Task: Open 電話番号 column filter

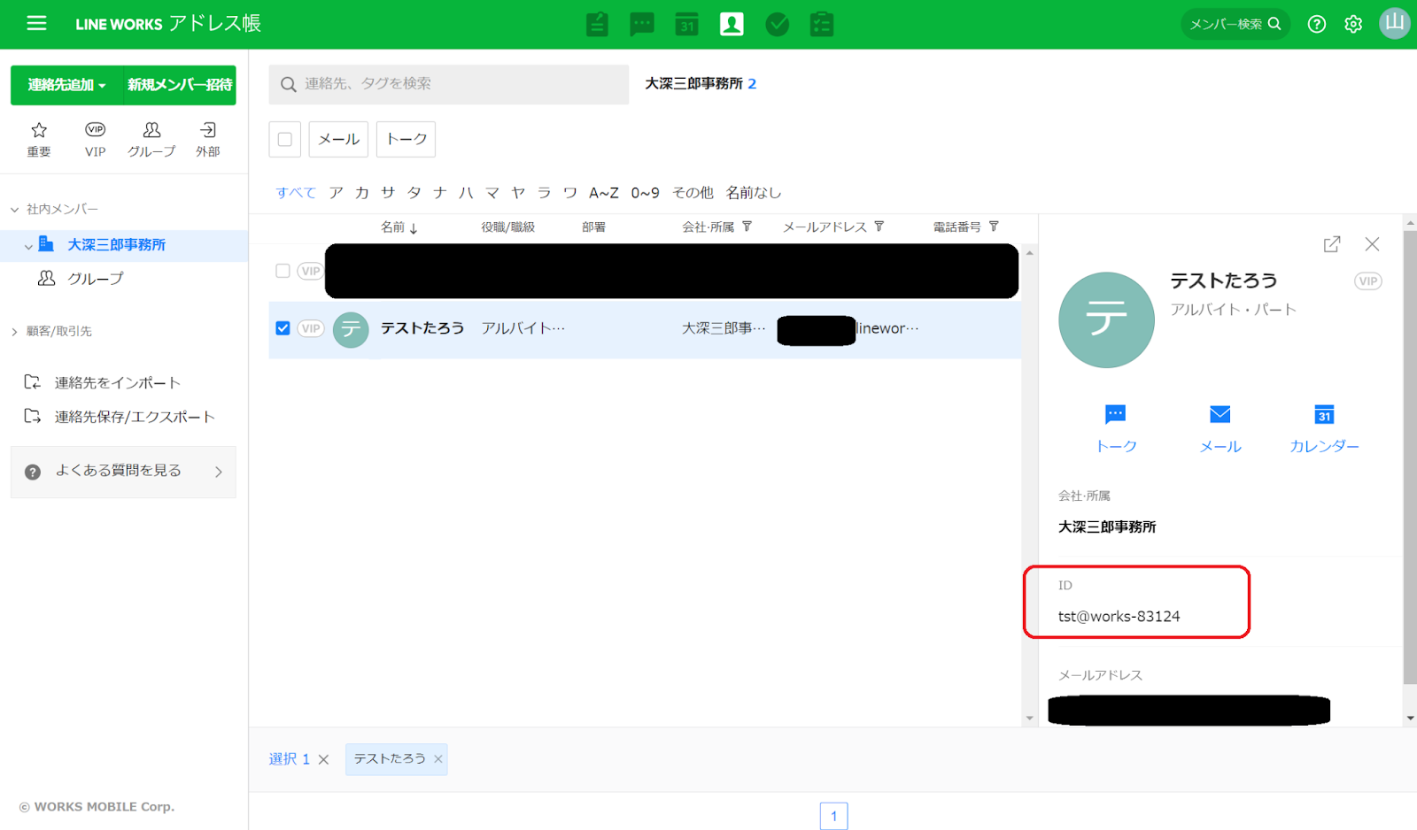Action: (994, 227)
